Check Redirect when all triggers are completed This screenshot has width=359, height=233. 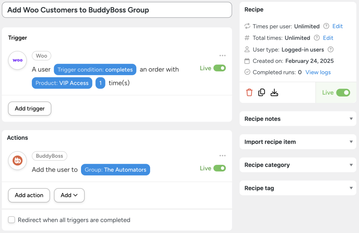(11, 220)
